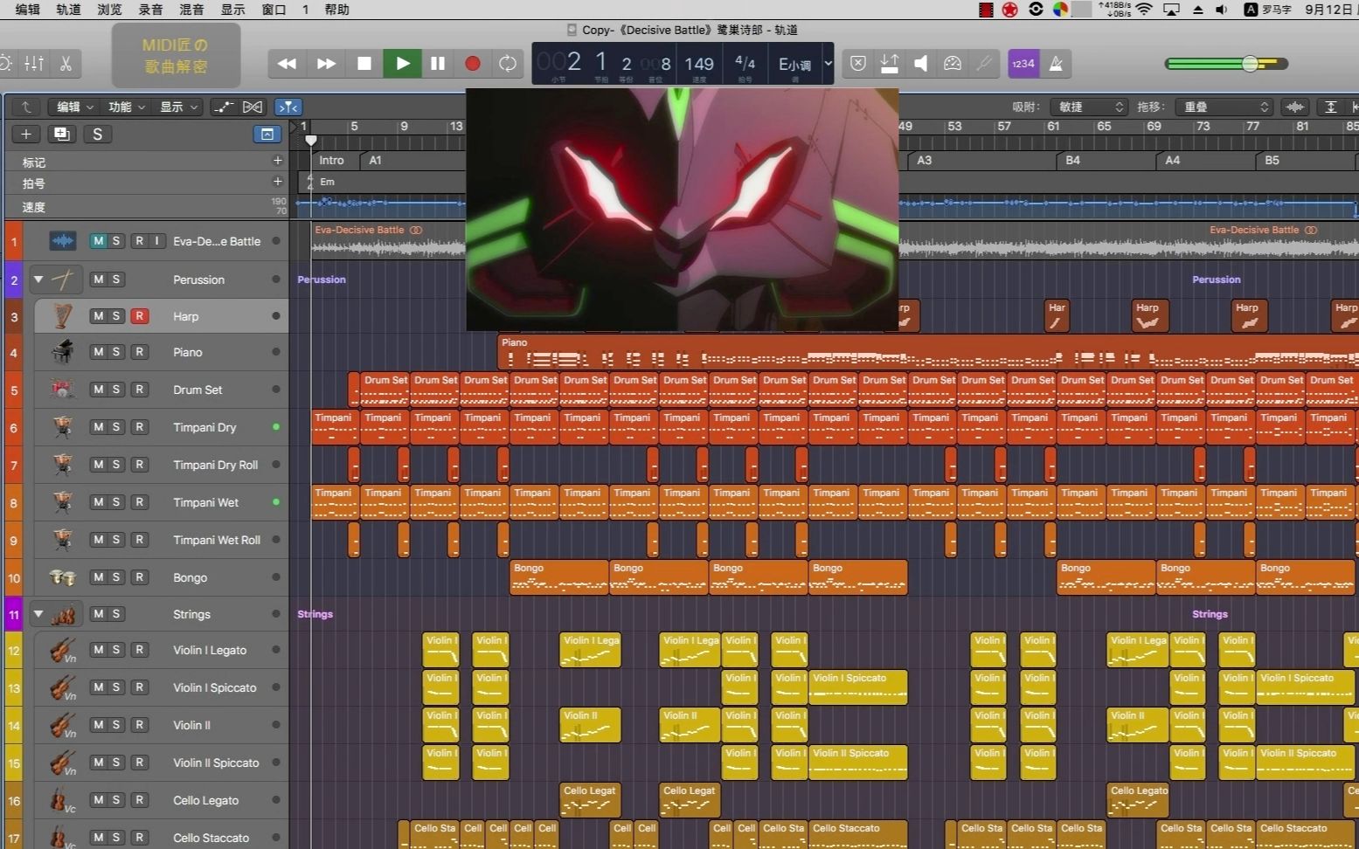Viewport: 1359px width, 849px height.
Task: Disable record enable on Harp track
Action: pos(139,316)
